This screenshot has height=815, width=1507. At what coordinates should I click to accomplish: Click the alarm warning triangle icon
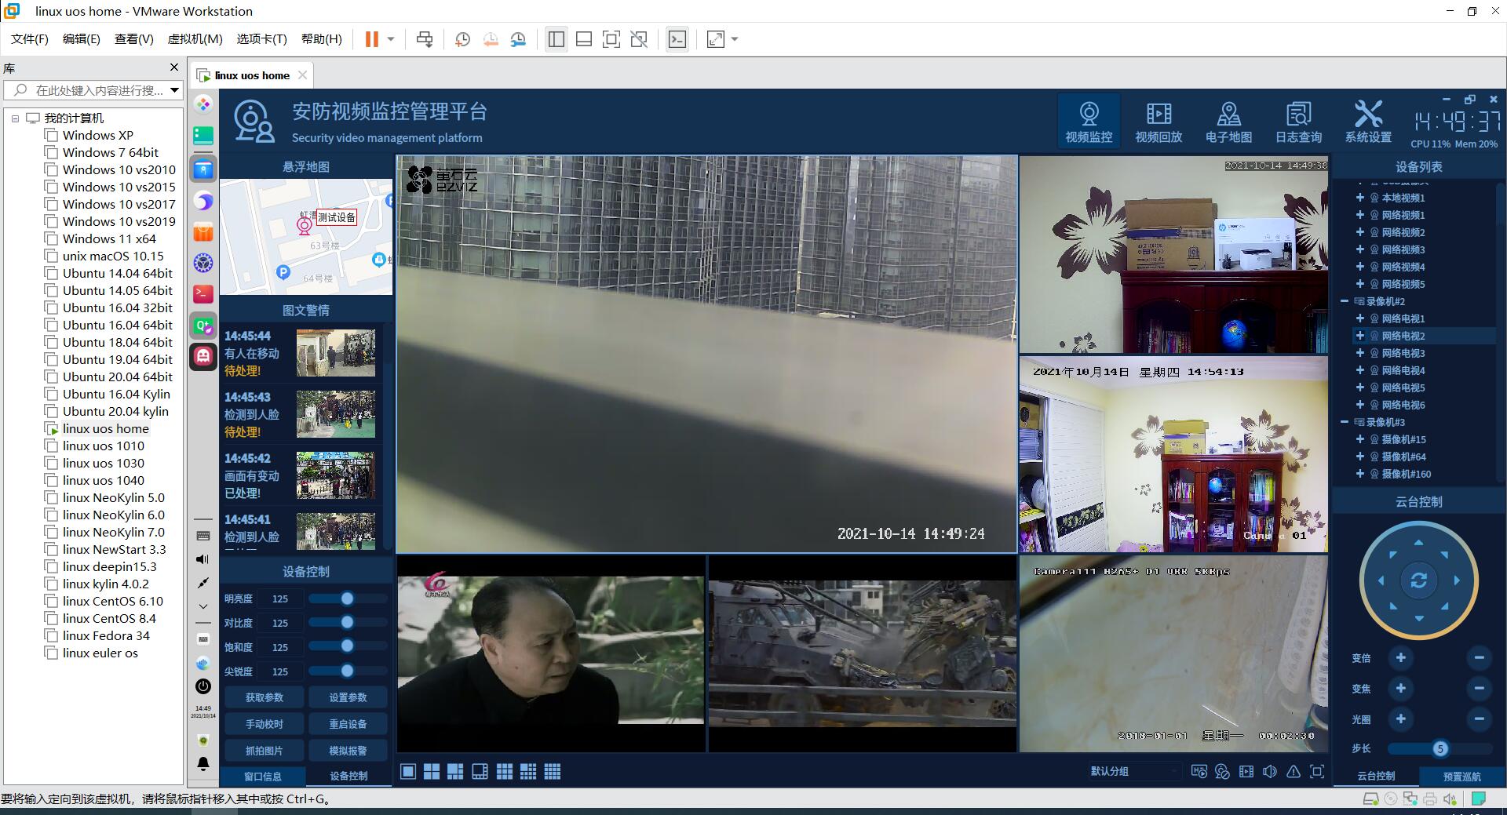click(x=1294, y=772)
